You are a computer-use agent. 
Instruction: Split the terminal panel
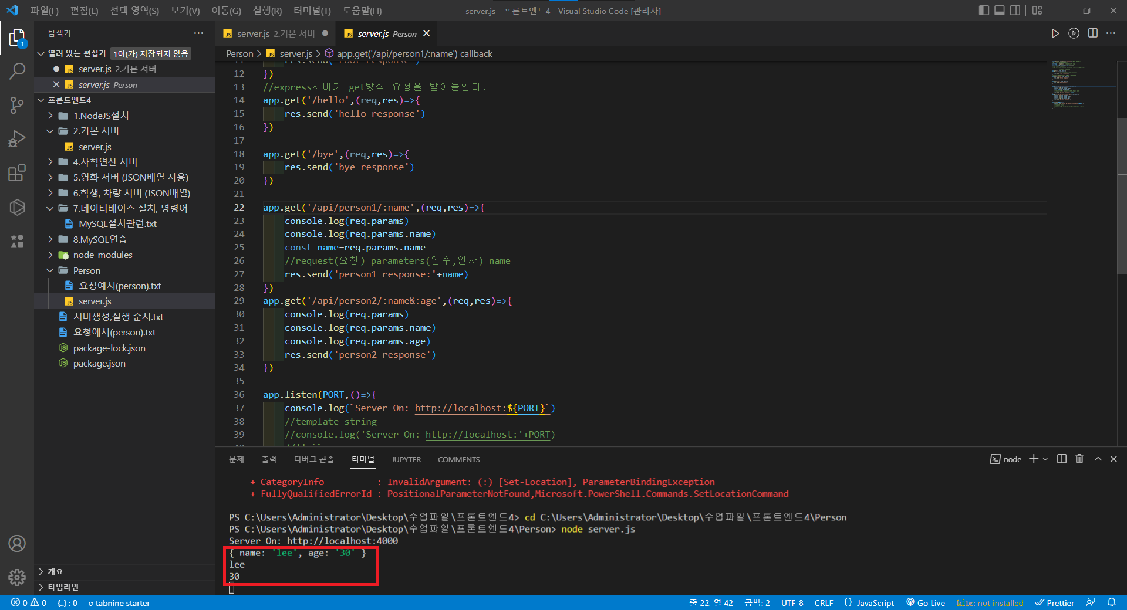[x=1062, y=459]
